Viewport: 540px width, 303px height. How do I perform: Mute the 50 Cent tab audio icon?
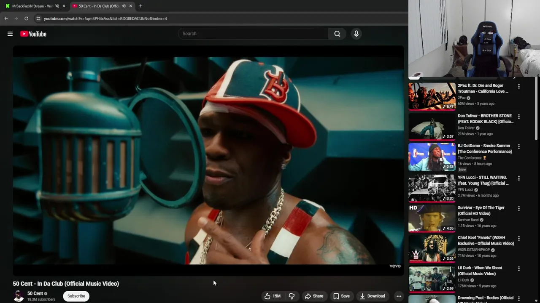(x=124, y=6)
